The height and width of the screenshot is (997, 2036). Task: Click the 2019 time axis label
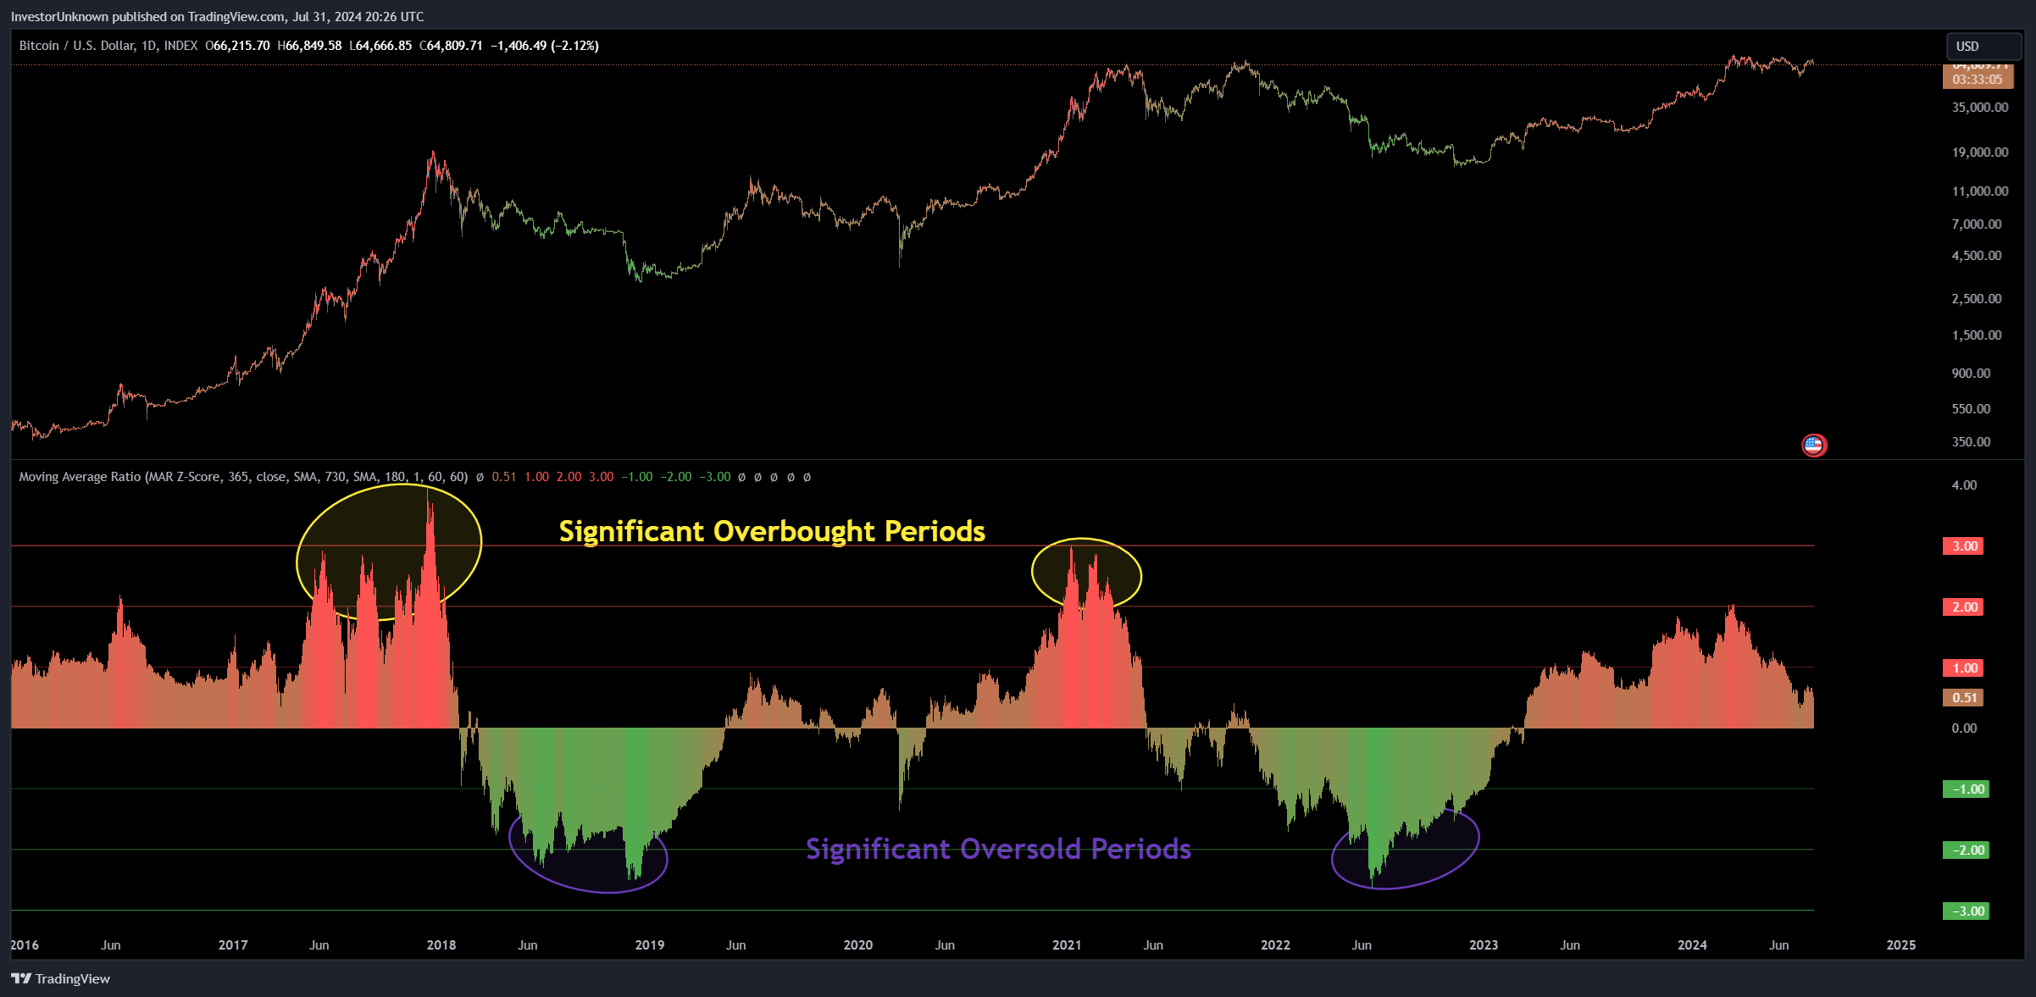pyautogui.click(x=650, y=945)
